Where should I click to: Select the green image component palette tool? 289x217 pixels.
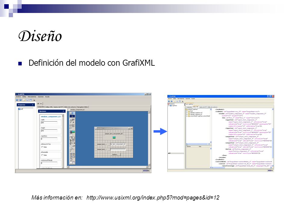[73, 132]
